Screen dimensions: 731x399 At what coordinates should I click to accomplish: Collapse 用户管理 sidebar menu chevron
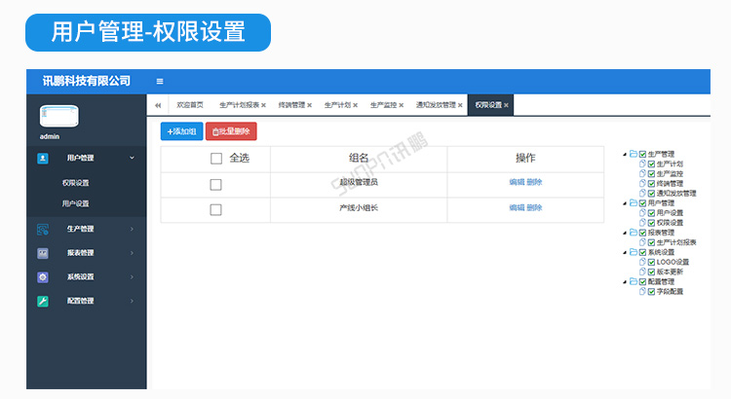132,158
